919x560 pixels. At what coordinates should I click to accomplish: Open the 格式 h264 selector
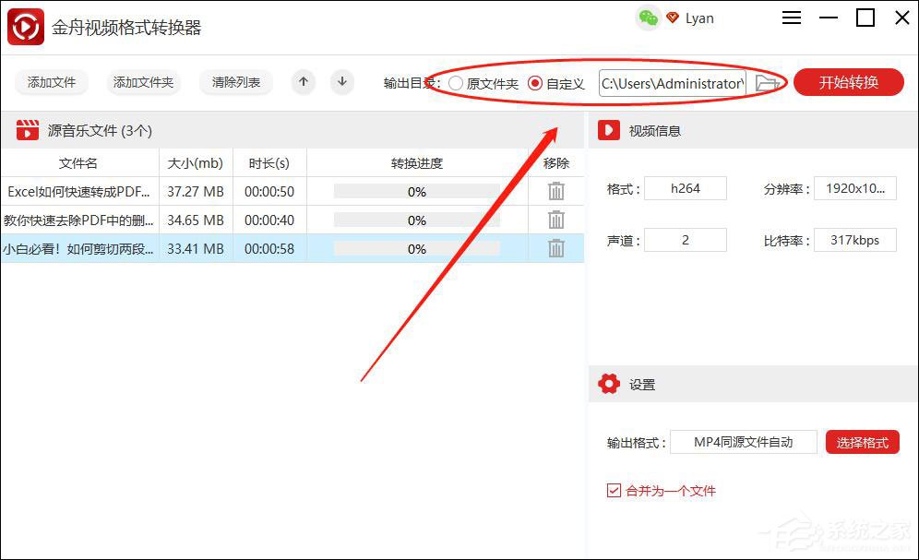tap(686, 187)
